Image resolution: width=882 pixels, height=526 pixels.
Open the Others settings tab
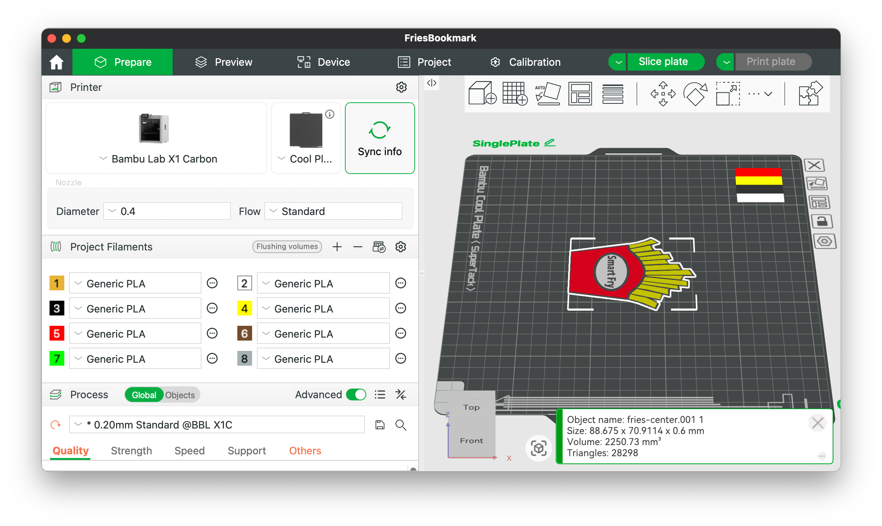305,451
